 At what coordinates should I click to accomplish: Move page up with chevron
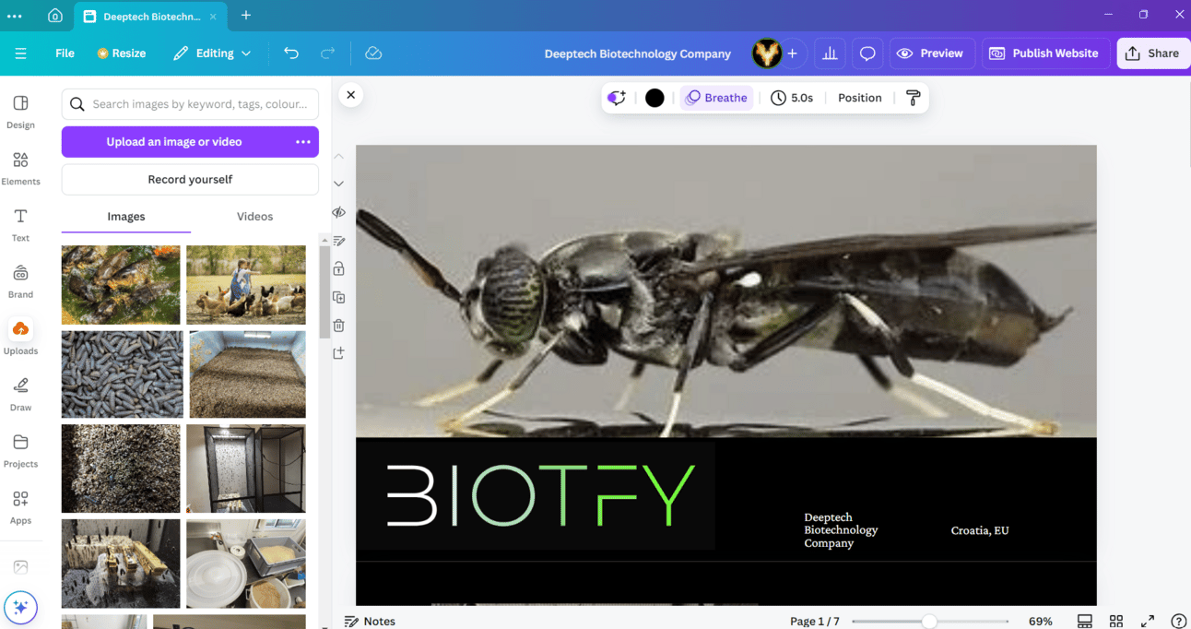[338, 156]
